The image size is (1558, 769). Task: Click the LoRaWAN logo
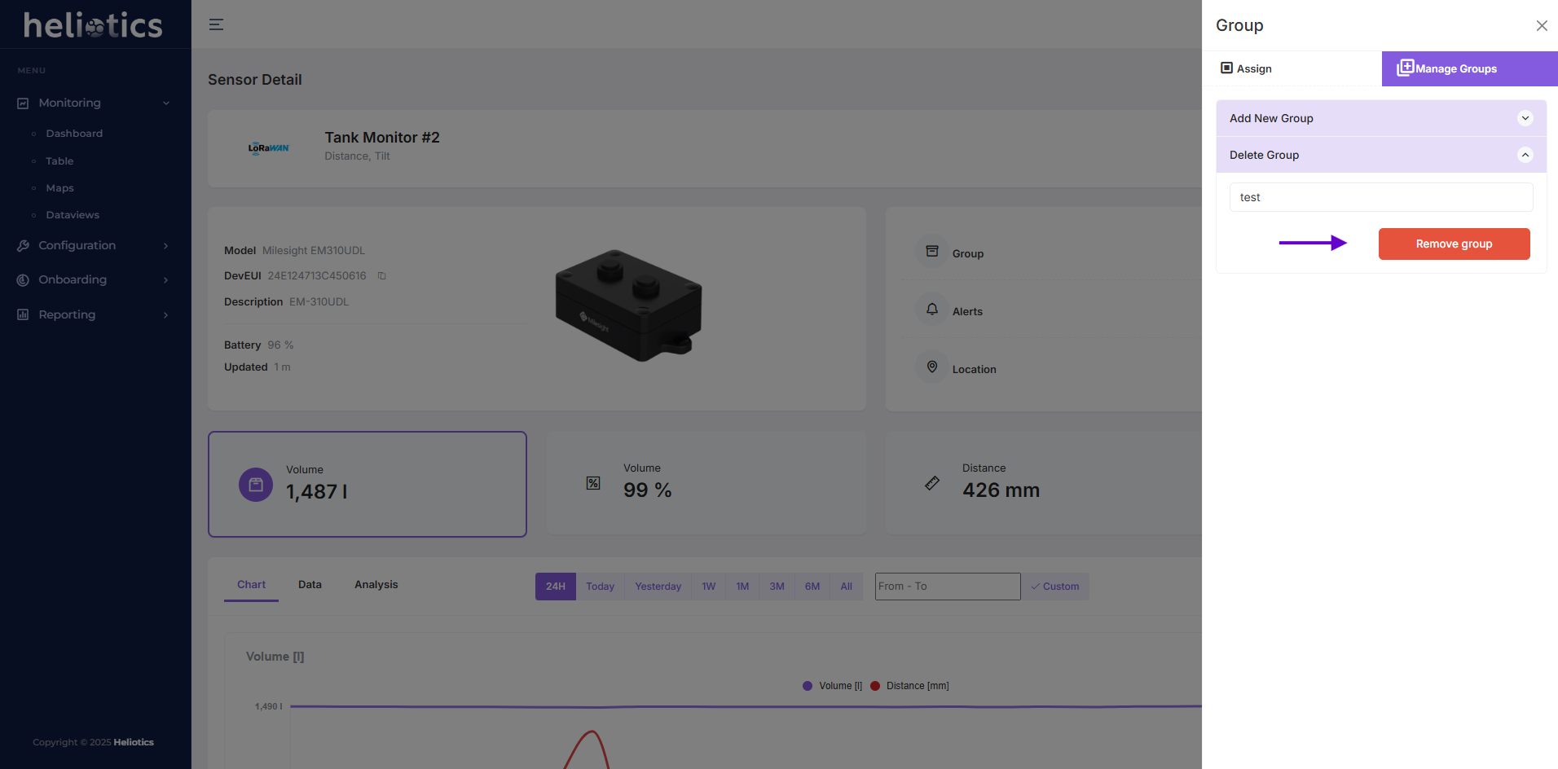[x=268, y=147]
